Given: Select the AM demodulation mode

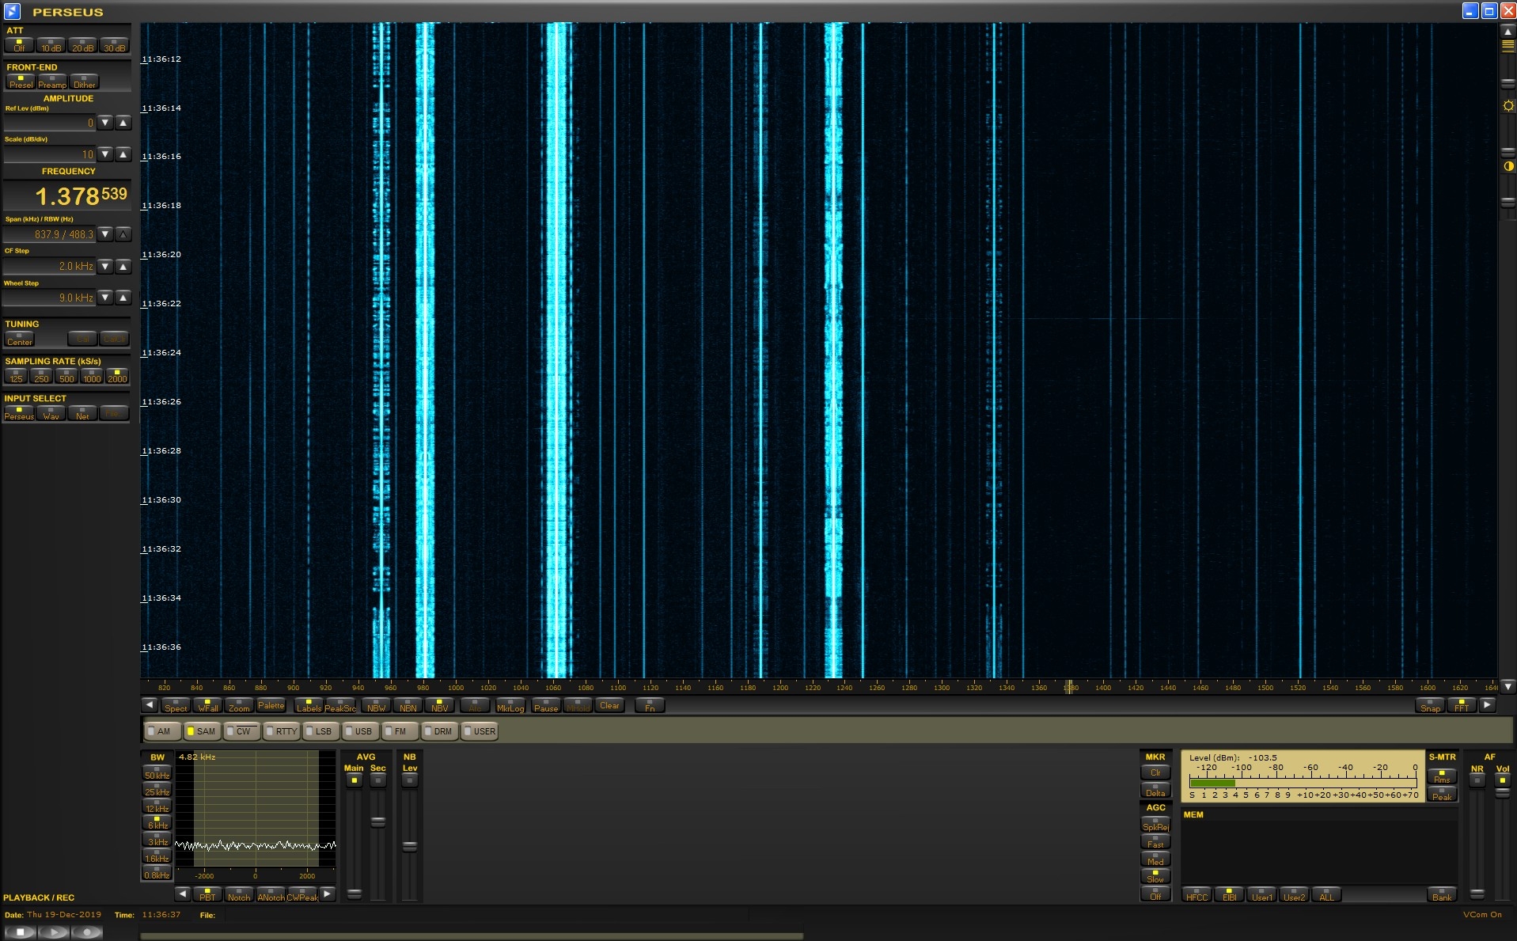Looking at the screenshot, I should coord(159,731).
